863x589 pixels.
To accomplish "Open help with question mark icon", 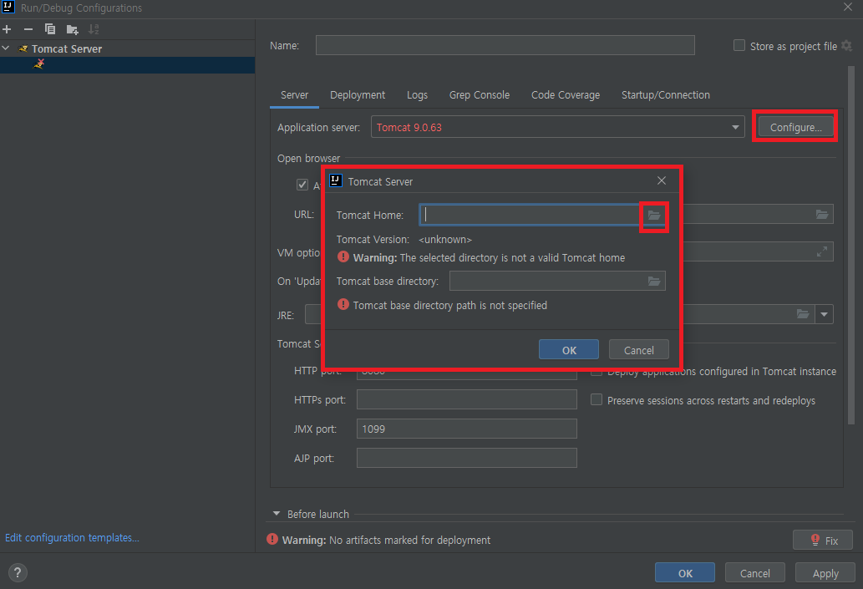I will click(18, 572).
